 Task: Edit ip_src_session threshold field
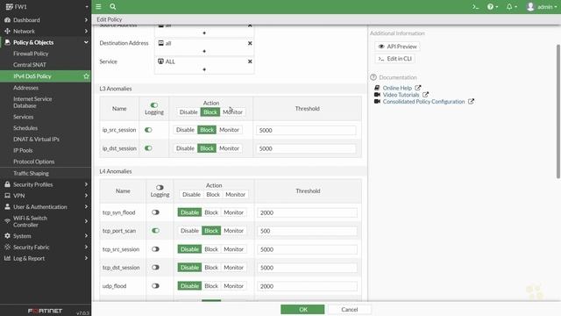point(306,130)
